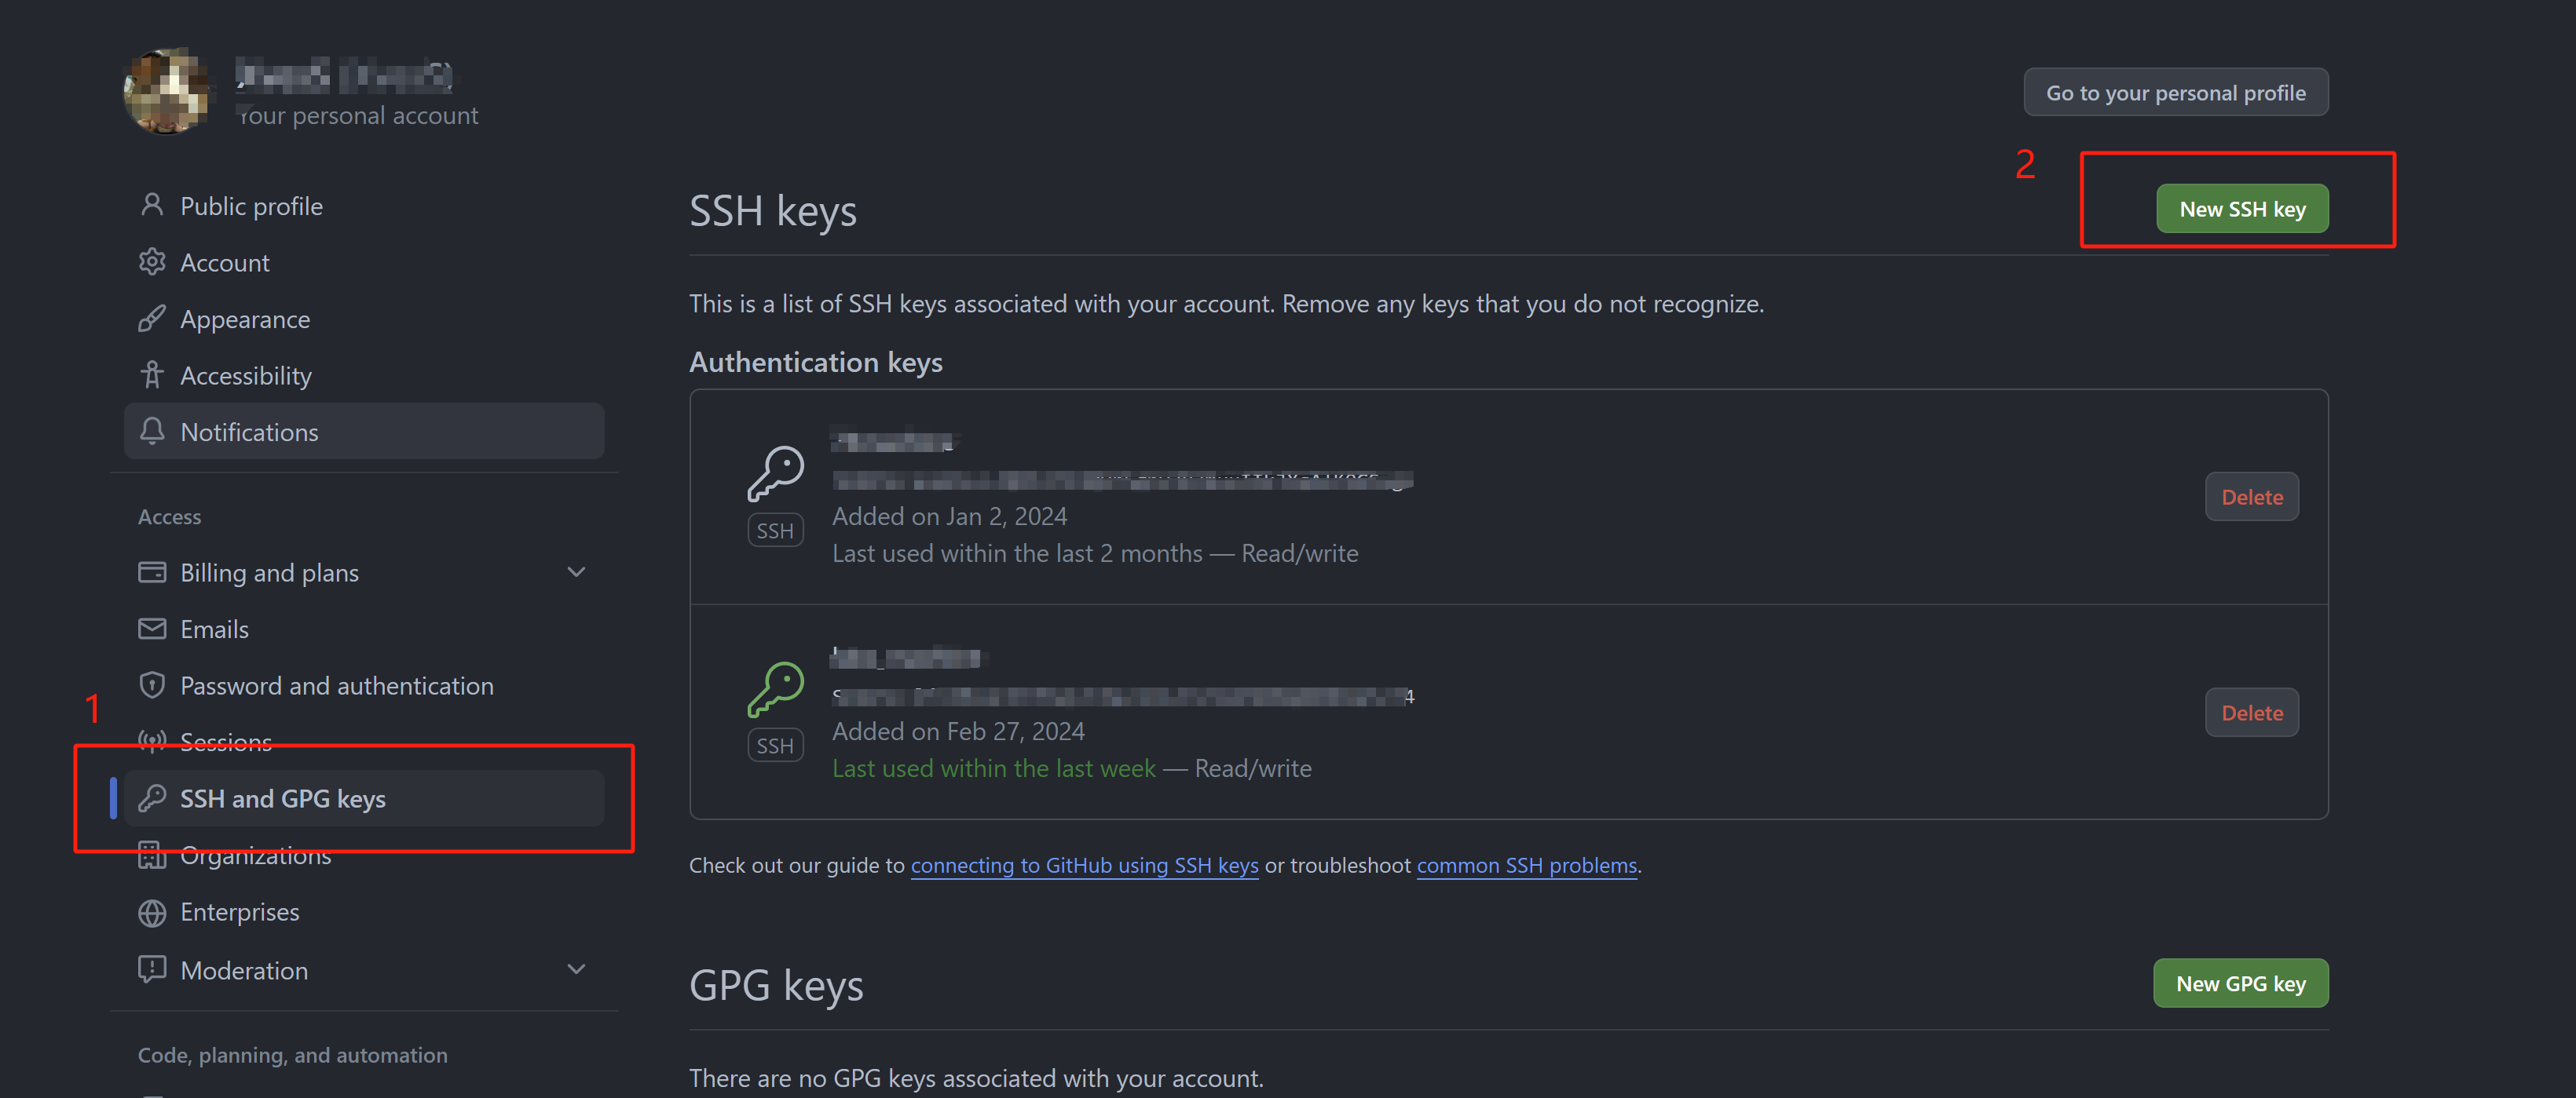The width and height of the screenshot is (2576, 1098).
Task: Click the shield icon beside Password and authentication
Action: 152,685
